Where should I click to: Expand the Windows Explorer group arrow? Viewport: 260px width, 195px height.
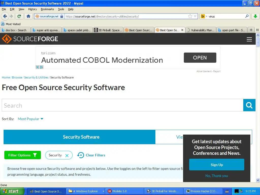[103, 191]
